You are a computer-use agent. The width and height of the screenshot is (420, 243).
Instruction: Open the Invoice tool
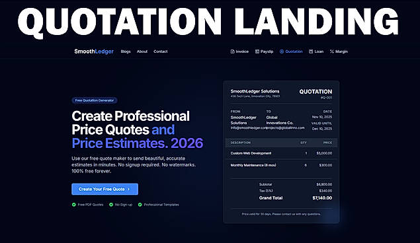click(239, 52)
